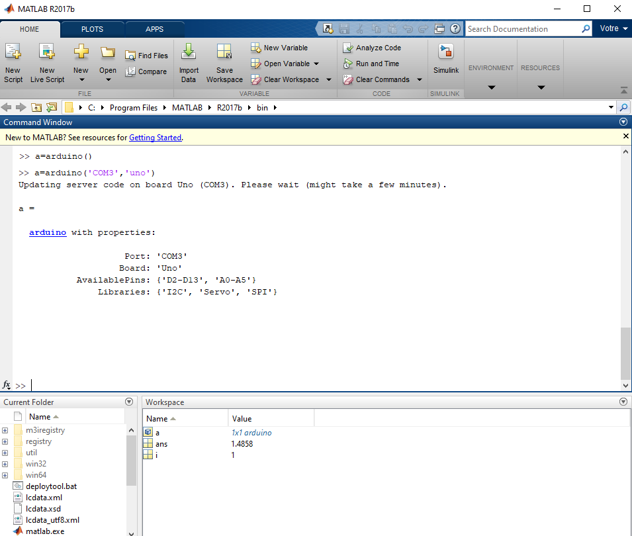
Task: Open the Votre account dropdown
Action: point(613,29)
